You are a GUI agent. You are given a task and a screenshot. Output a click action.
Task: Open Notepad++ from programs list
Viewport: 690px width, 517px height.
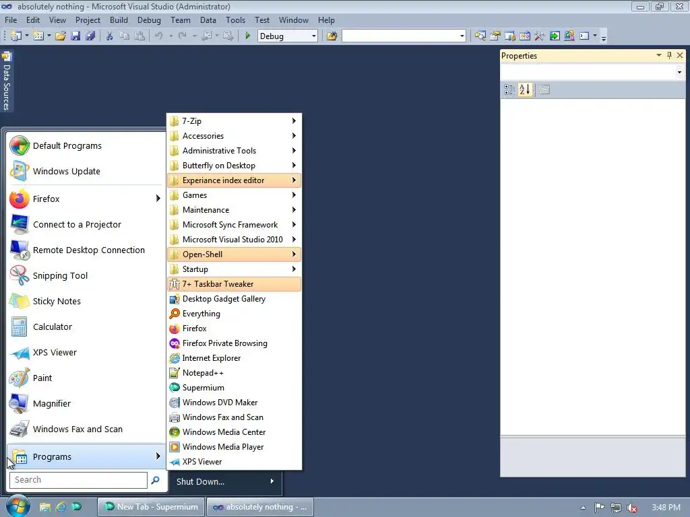point(234,373)
